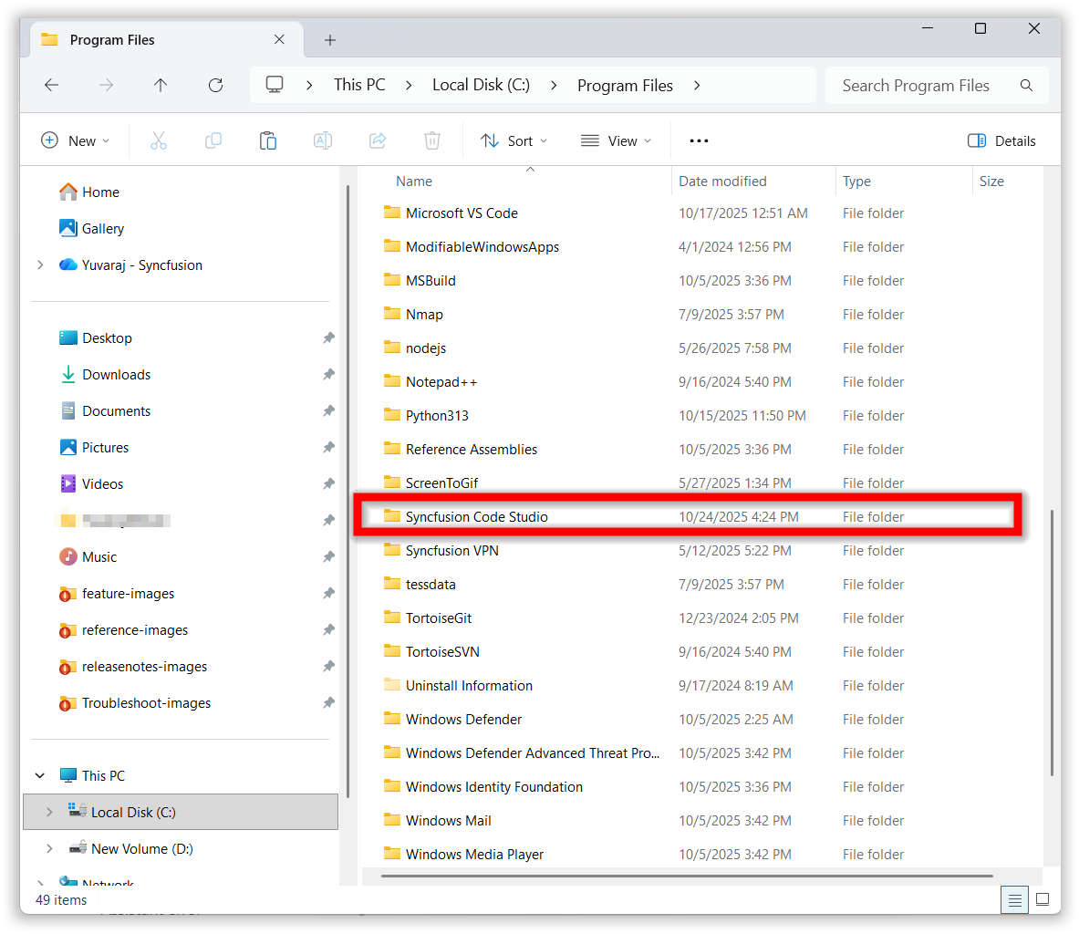
Task: Add a new tab with plus button
Action: click(x=330, y=40)
